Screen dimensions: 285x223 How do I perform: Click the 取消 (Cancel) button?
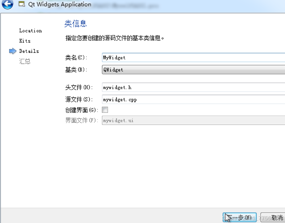(273, 217)
